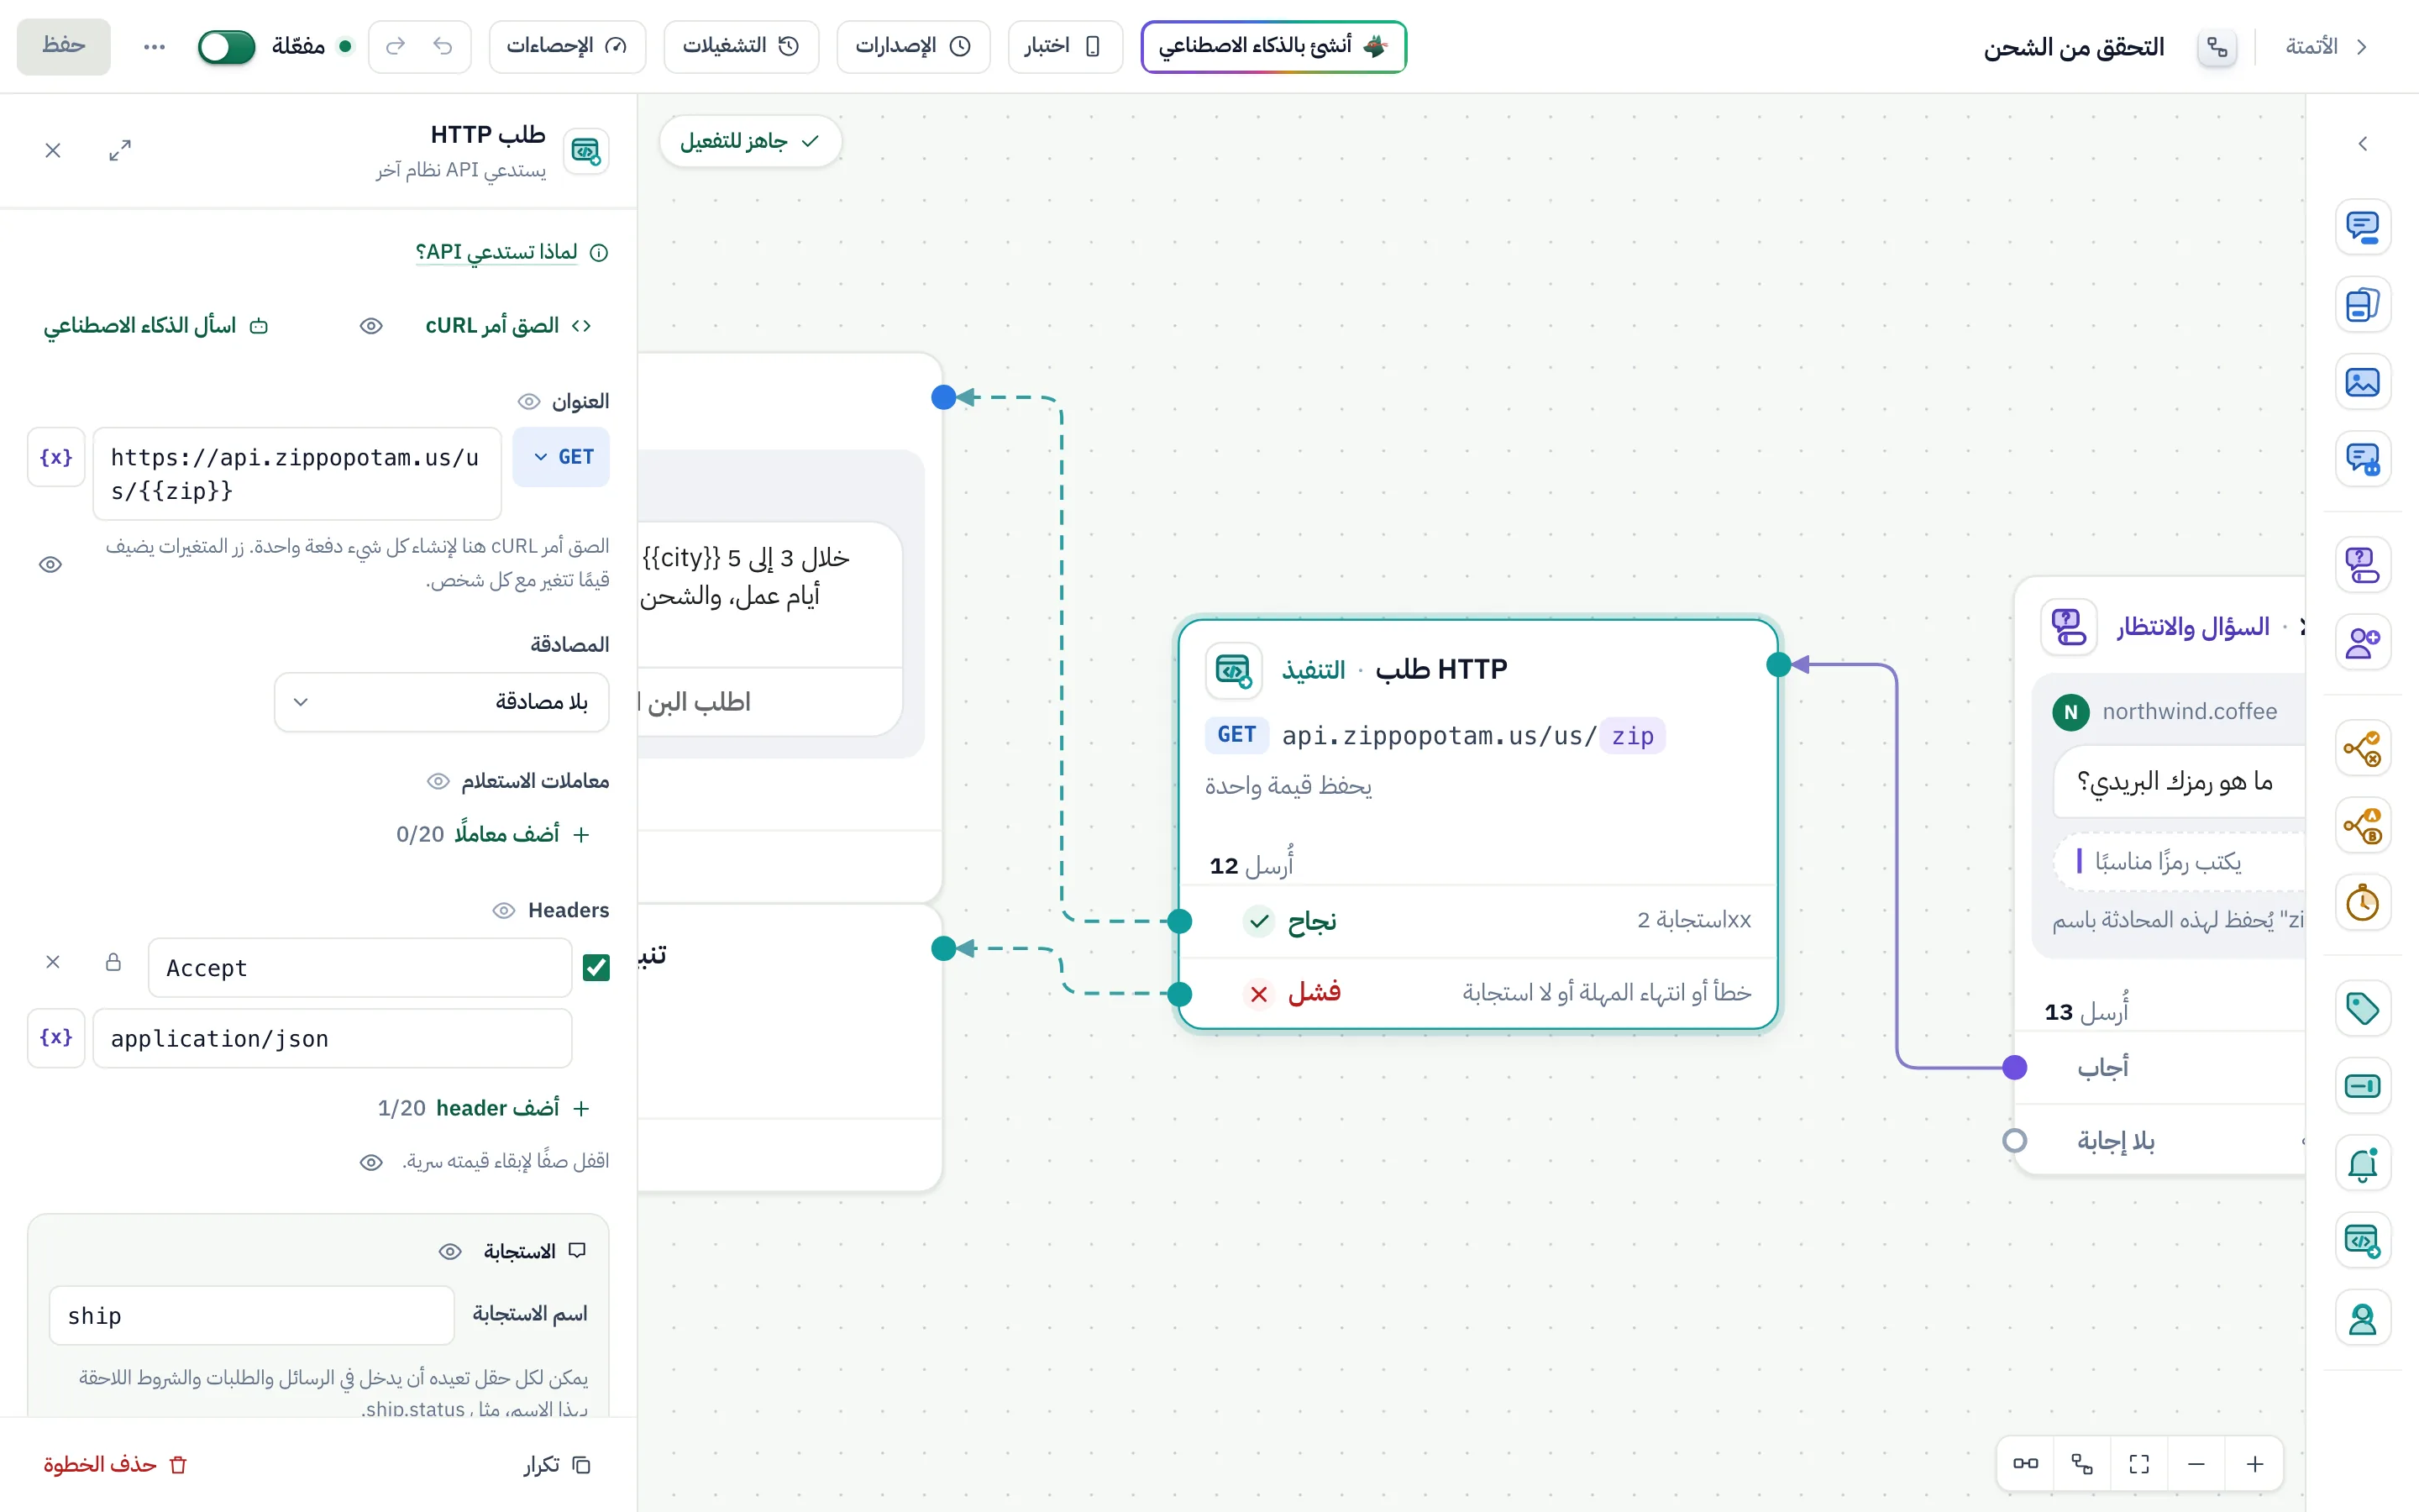The height and width of the screenshot is (1512, 2419).
Task: Open the three dots more options menu
Action: 154,46
